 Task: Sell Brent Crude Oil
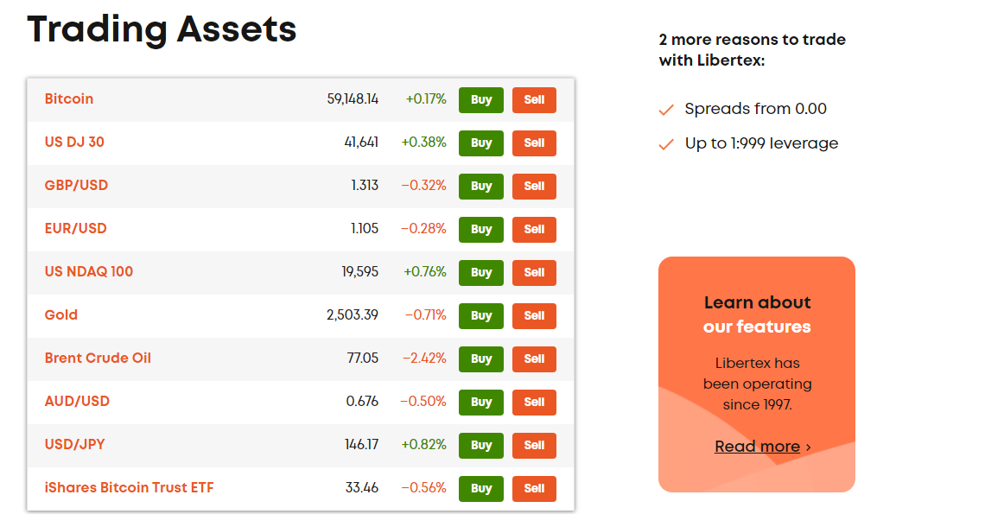pyautogui.click(x=534, y=359)
